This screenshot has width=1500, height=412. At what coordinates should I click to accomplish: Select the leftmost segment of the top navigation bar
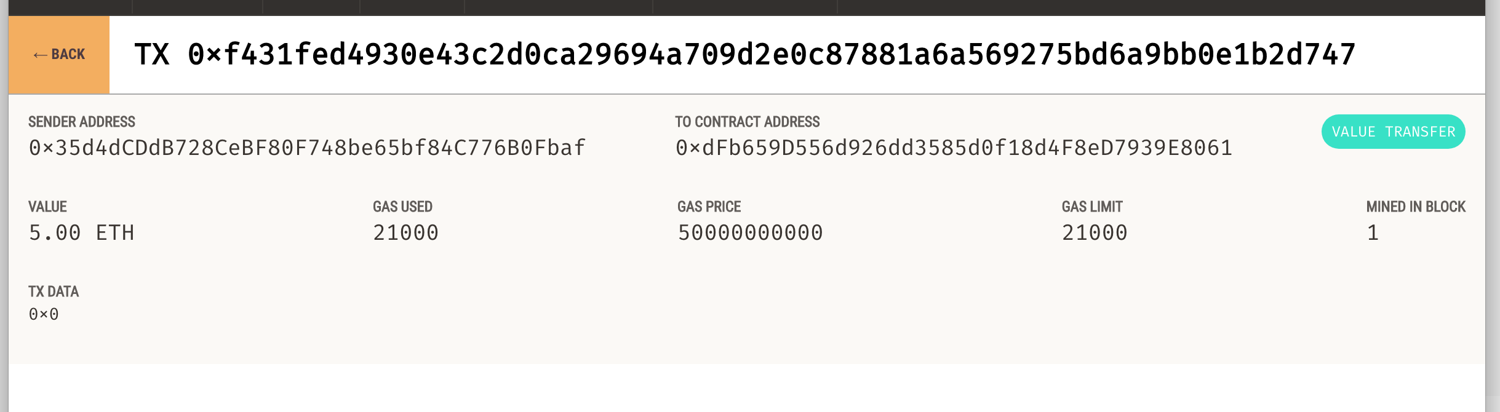(65, 6)
